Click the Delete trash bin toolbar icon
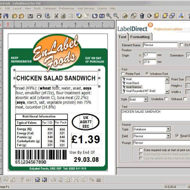 click(142, 16)
